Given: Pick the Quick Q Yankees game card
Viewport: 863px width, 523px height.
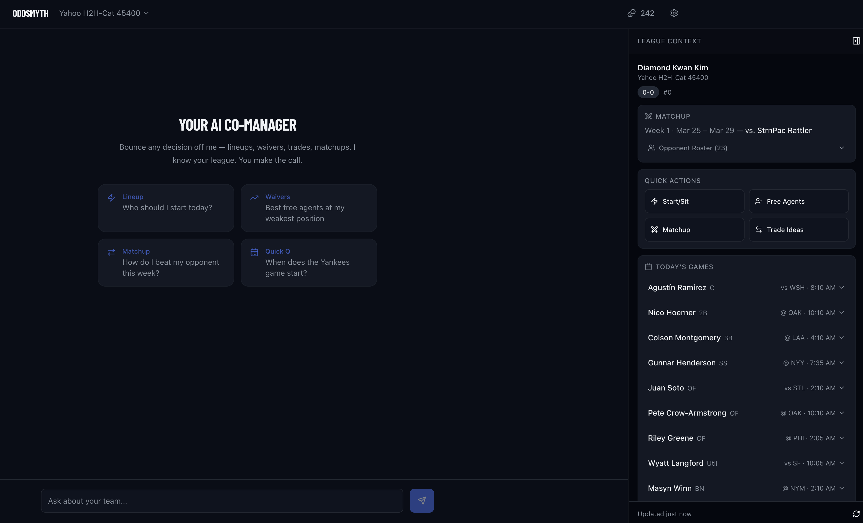Looking at the screenshot, I should tap(309, 262).
